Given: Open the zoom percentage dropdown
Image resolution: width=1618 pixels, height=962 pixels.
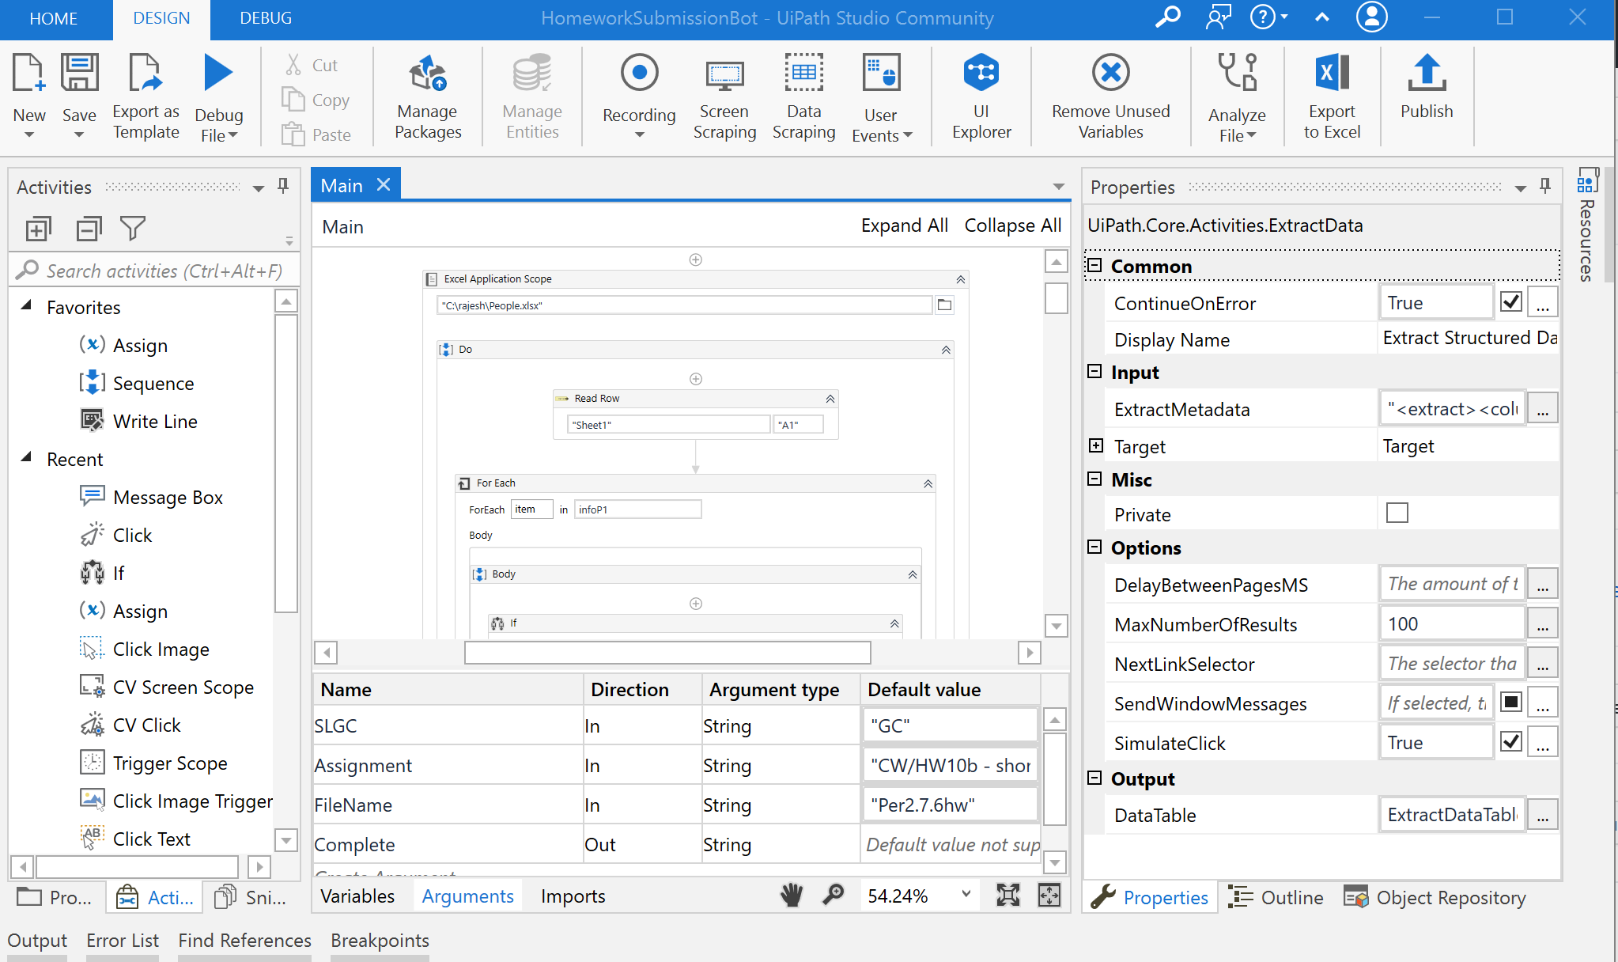Looking at the screenshot, I should pos(966,895).
